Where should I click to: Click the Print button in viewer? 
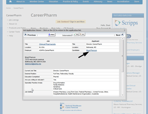tap(52, 34)
